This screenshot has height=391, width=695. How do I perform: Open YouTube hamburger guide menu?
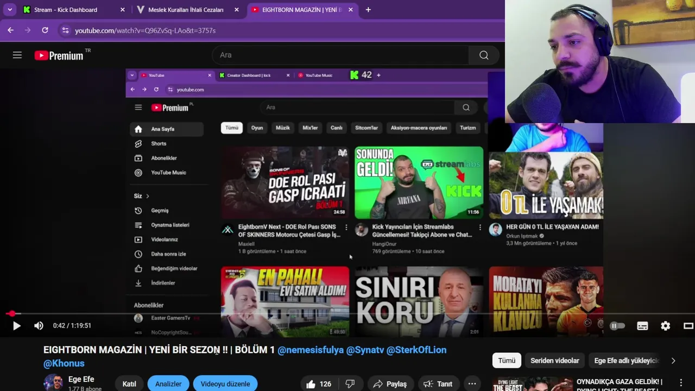click(17, 55)
